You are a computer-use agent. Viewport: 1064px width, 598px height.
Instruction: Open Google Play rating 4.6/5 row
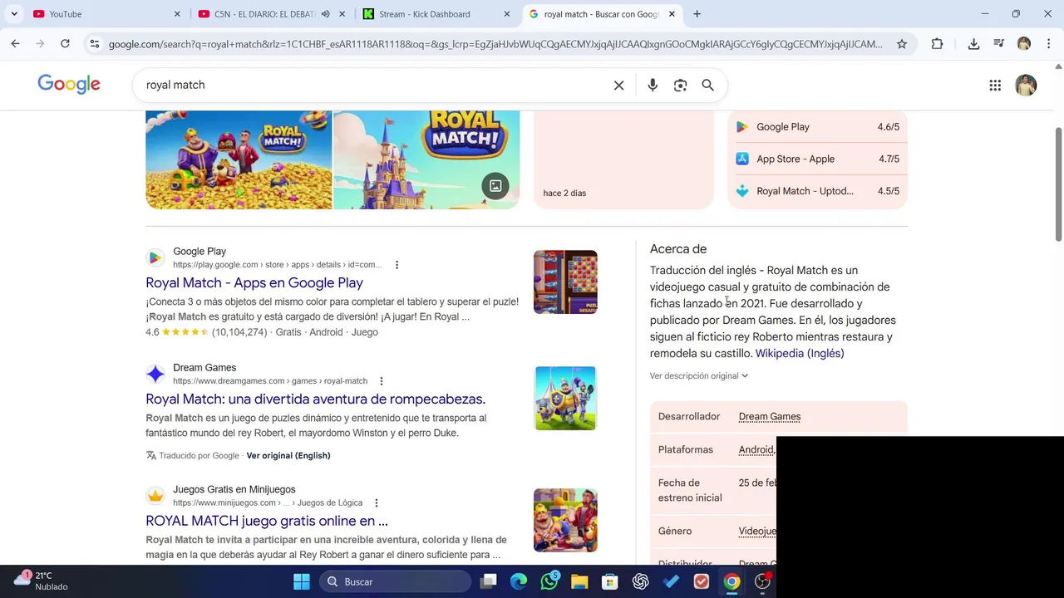(817, 127)
